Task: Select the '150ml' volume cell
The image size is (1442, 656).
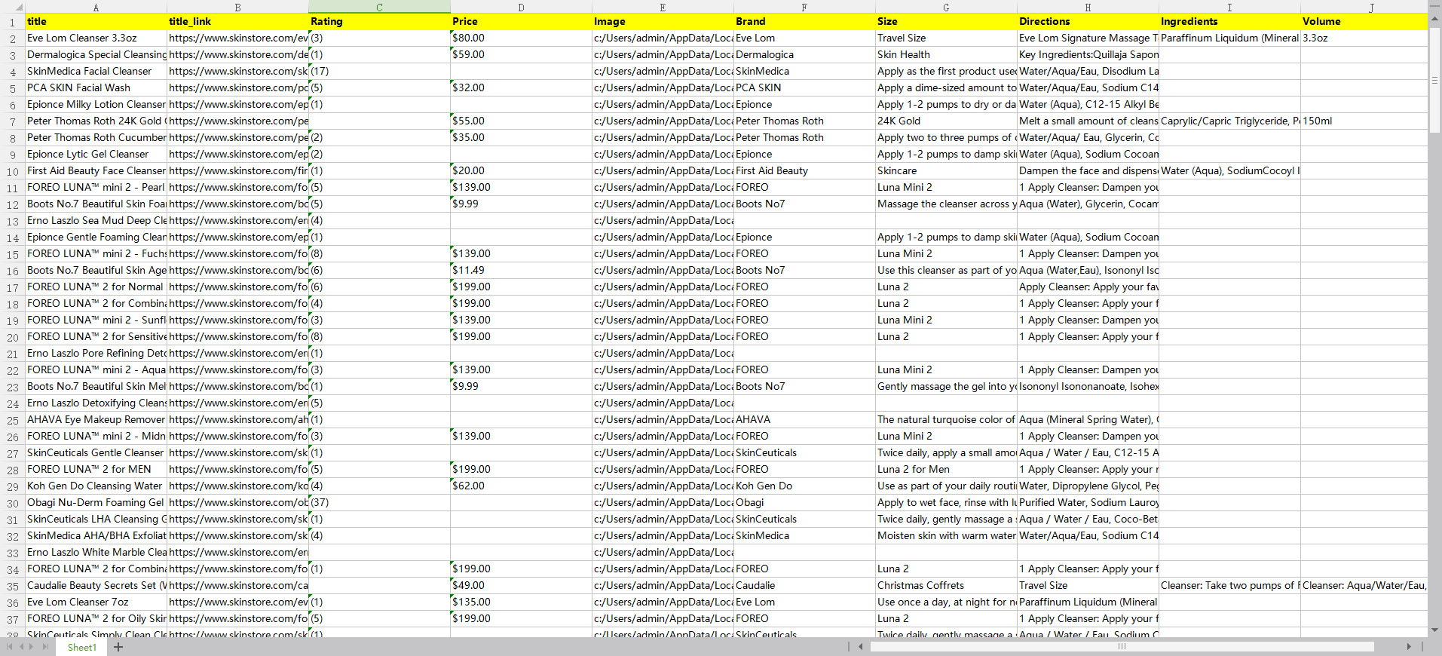Action: point(1364,121)
